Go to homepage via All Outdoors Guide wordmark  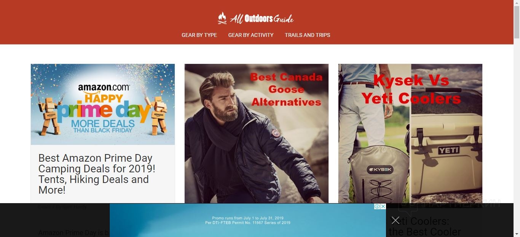262,18
